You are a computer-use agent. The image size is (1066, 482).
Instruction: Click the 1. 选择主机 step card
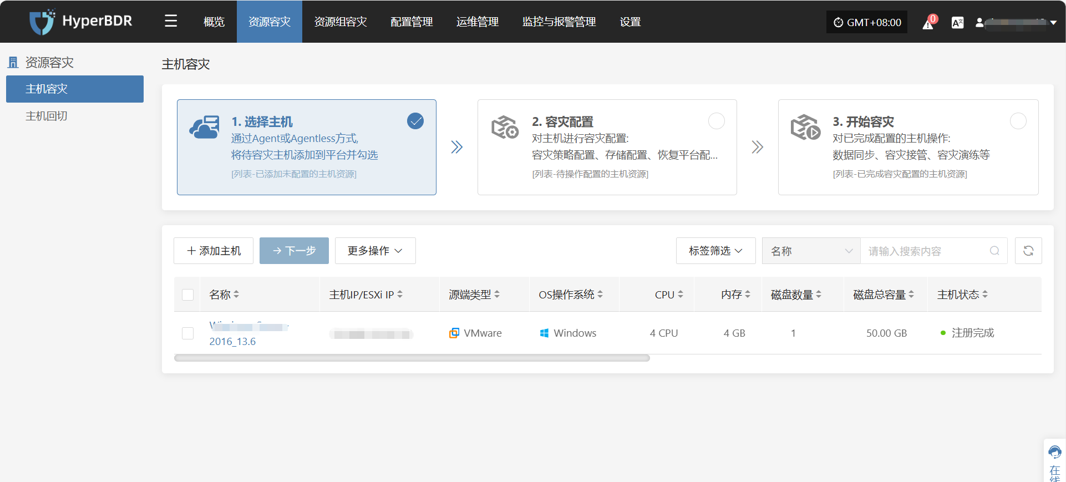(307, 147)
